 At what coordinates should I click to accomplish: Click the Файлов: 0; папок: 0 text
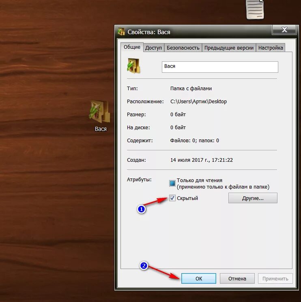pos(195,141)
